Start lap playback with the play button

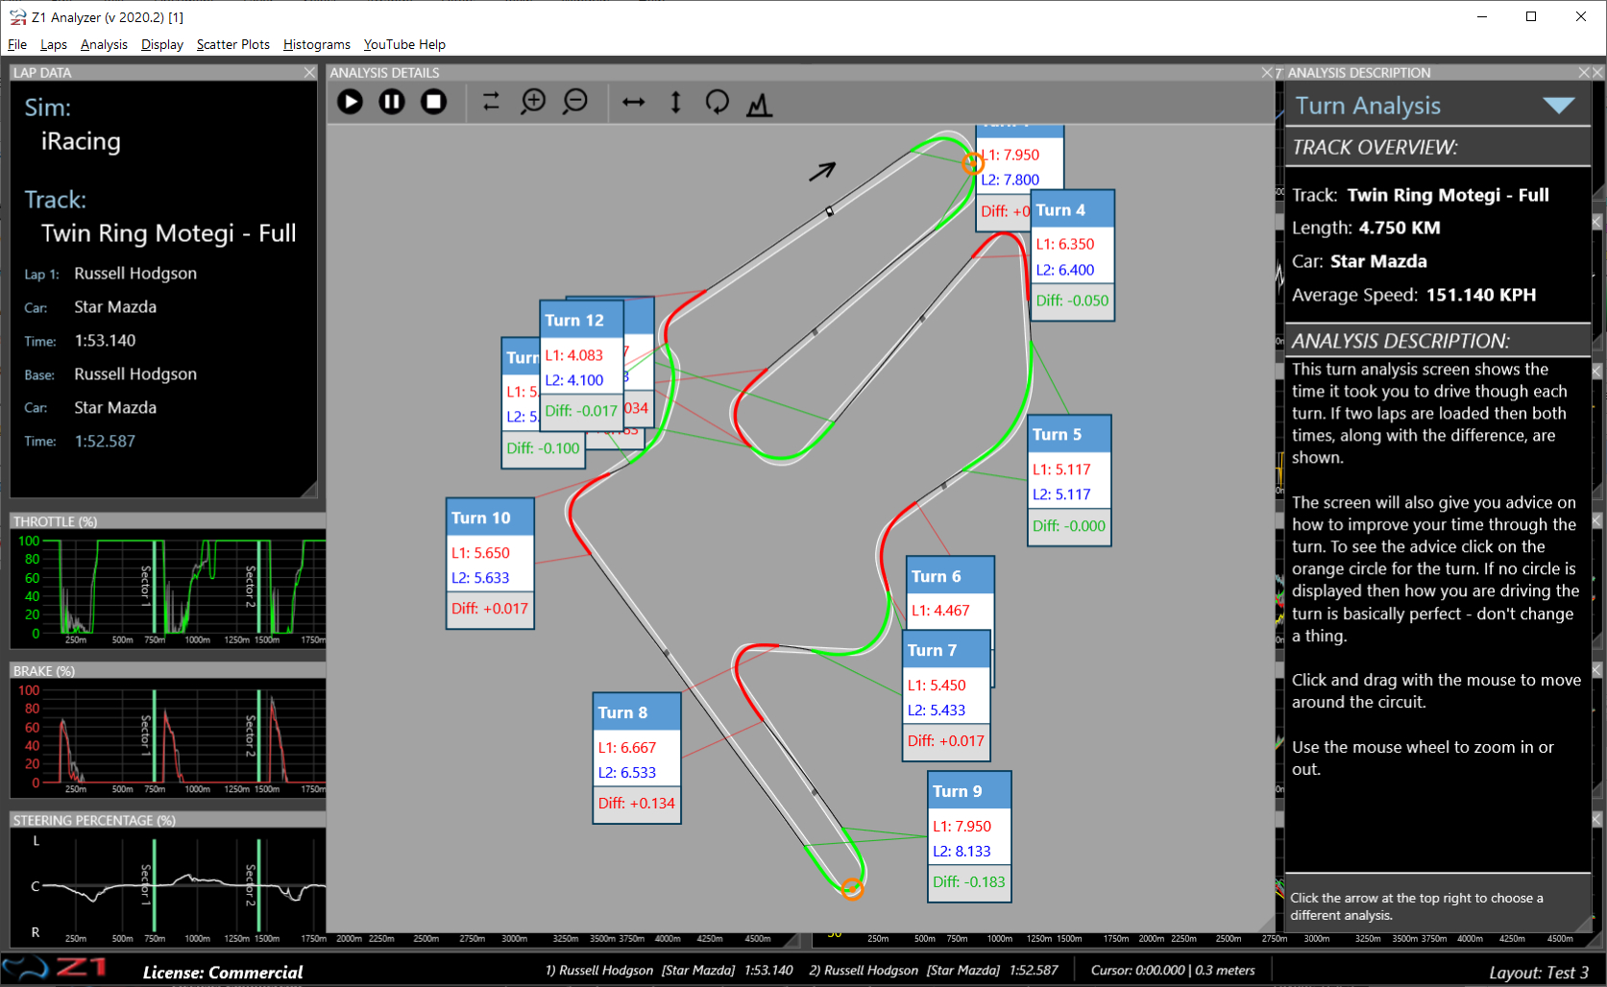point(351,102)
